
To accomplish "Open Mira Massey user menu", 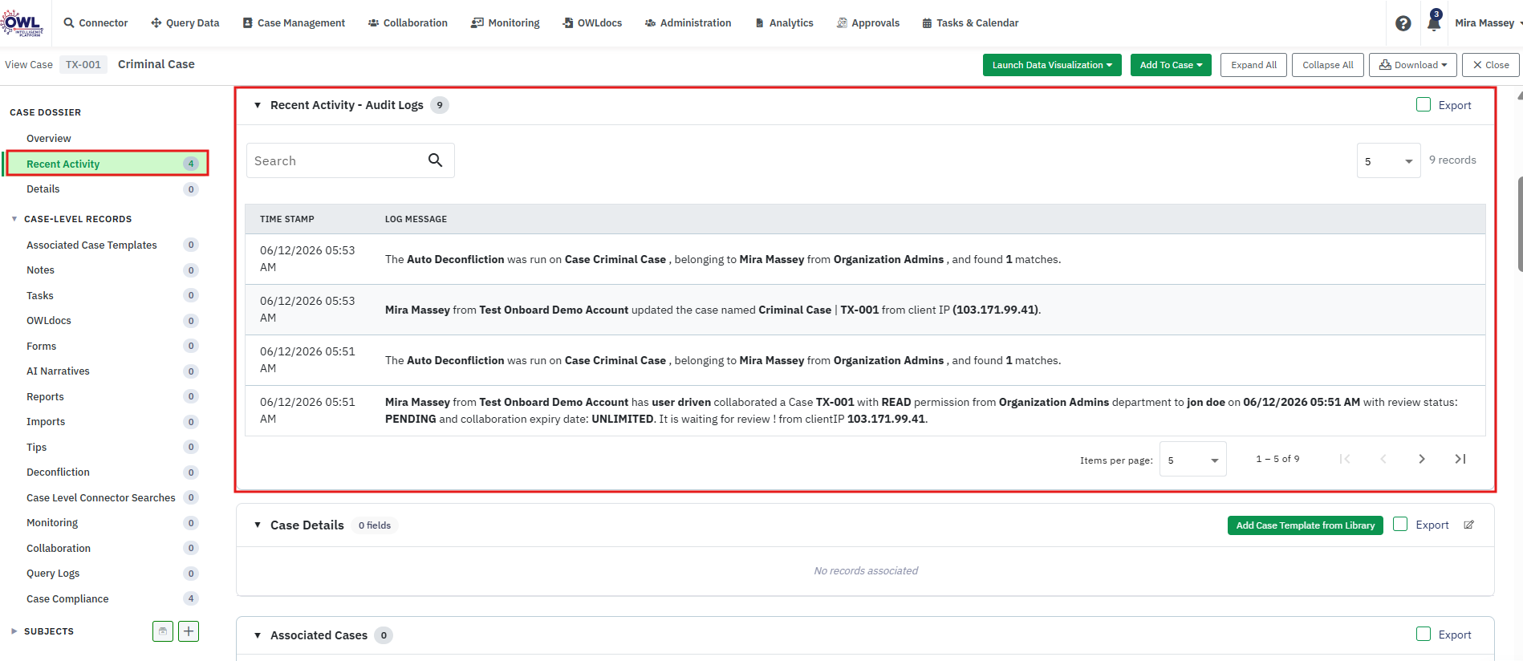I will [1488, 23].
